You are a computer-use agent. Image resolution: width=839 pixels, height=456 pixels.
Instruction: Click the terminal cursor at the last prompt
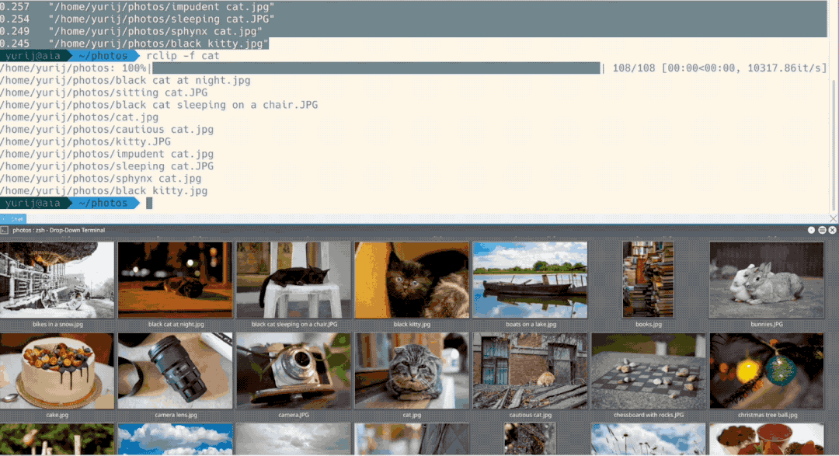click(149, 204)
